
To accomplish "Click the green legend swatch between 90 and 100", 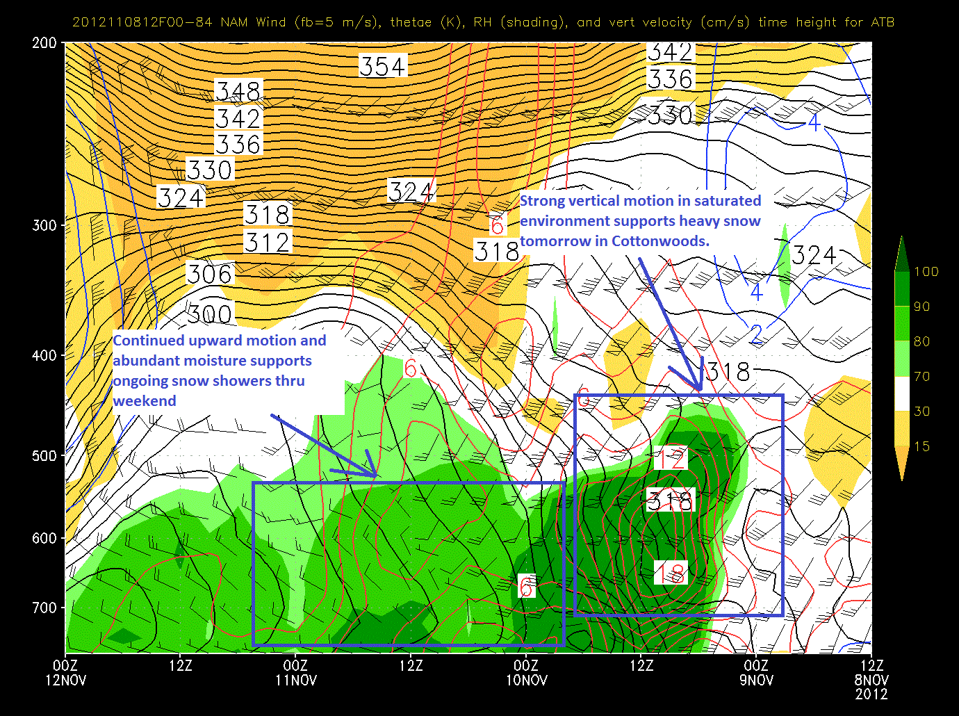I will point(902,289).
